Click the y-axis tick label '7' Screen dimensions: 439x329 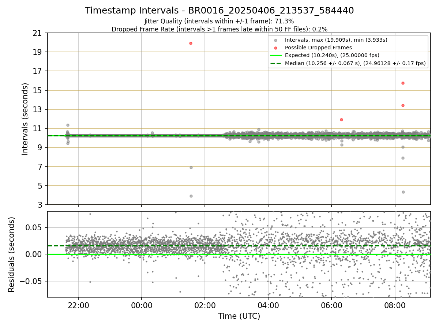coord(39,167)
